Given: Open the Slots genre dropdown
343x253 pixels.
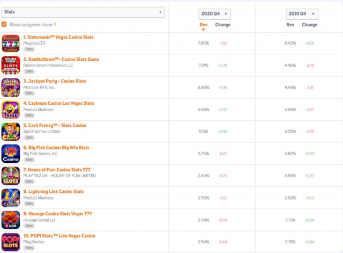Looking at the screenshot, I should tap(83, 12).
